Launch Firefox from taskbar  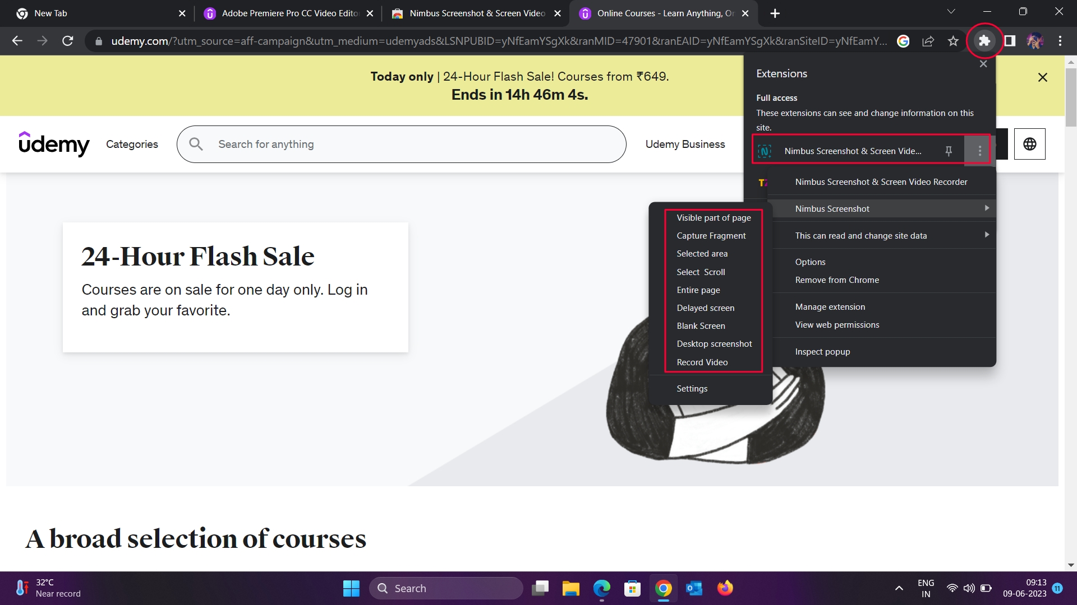[x=725, y=588]
